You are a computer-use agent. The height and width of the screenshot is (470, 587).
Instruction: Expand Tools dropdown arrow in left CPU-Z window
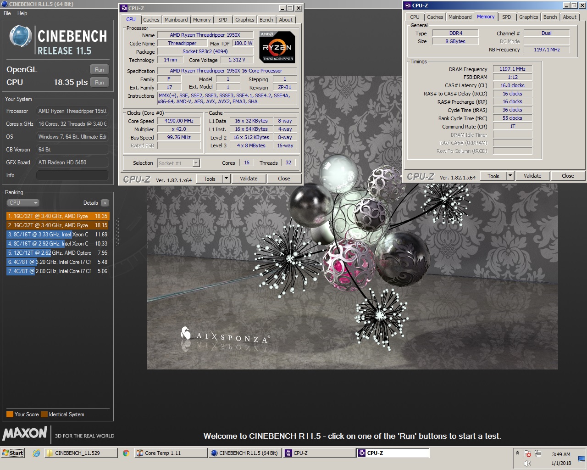coord(226,179)
